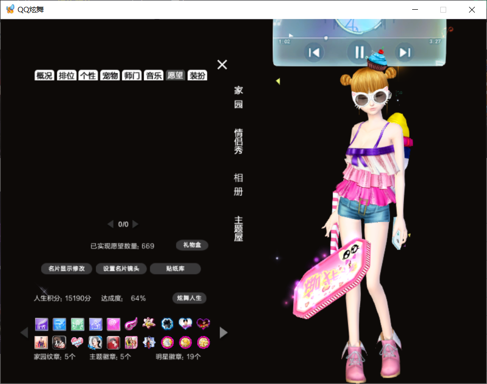Open the 情侣秀 couple show section

pyautogui.click(x=238, y=141)
